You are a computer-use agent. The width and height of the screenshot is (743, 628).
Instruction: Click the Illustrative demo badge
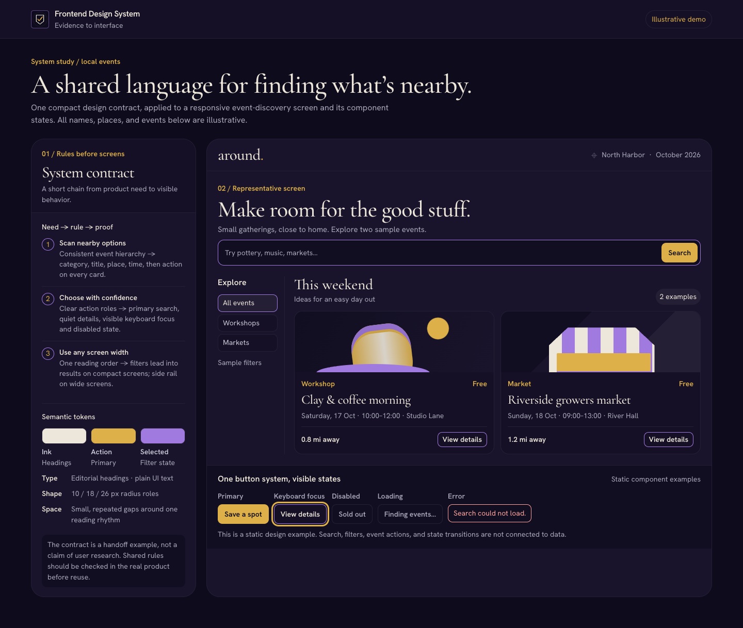coord(679,19)
